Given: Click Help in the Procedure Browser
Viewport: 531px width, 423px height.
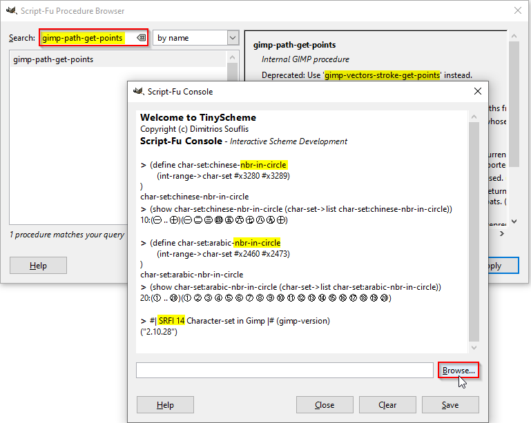Looking at the screenshot, I should [38, 265].
